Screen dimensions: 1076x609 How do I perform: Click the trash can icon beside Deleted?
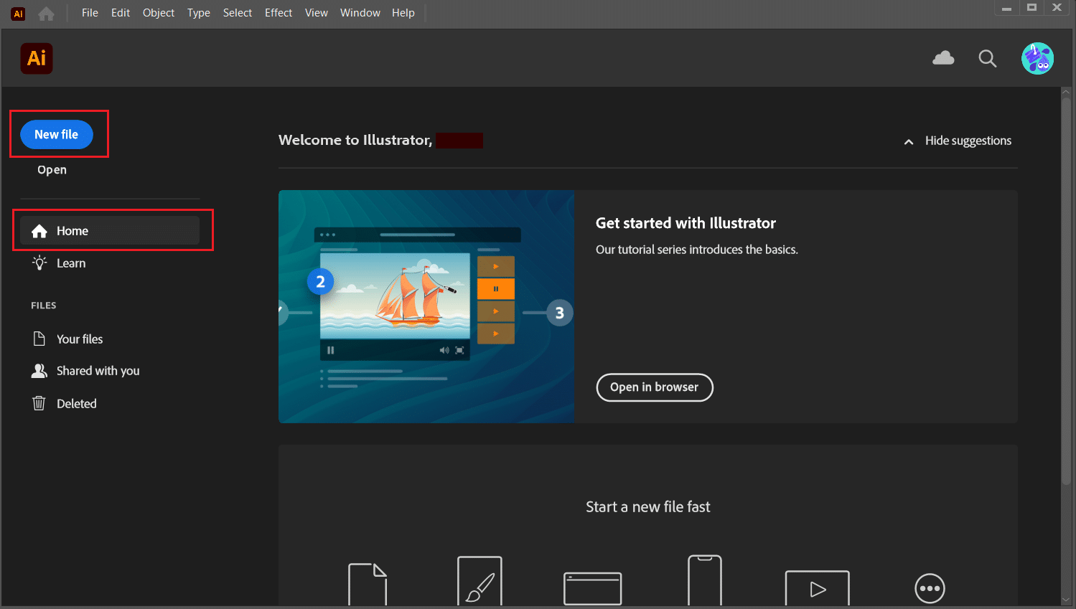39,403
